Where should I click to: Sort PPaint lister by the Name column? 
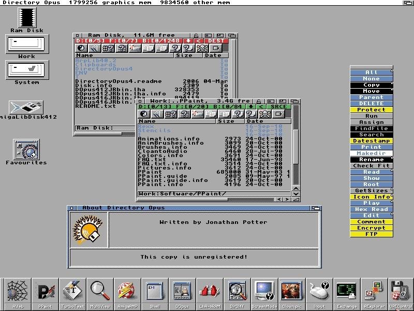[x=176, y=121]
